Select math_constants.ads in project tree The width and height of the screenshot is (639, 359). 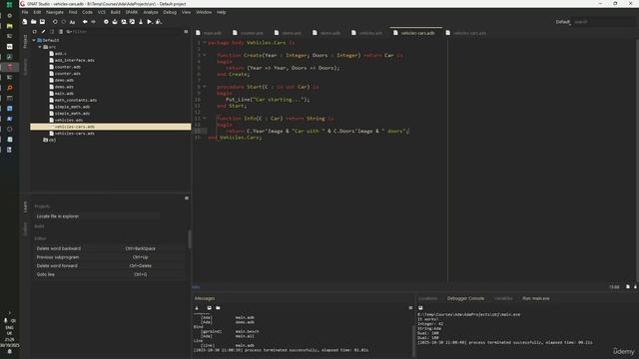point(76,100)
